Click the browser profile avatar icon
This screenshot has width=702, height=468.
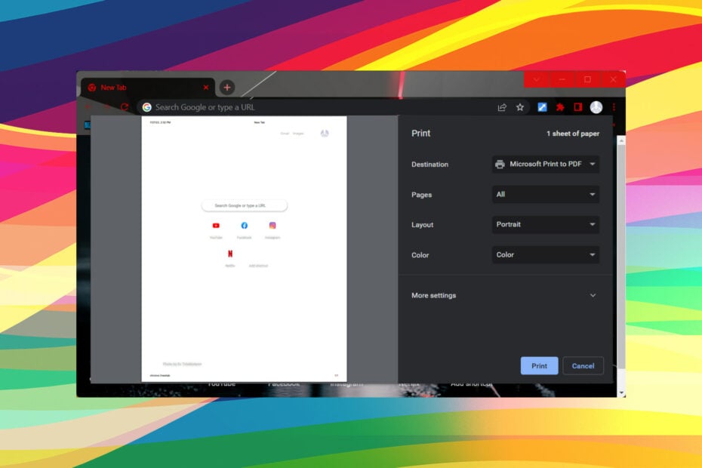(596, 106)
